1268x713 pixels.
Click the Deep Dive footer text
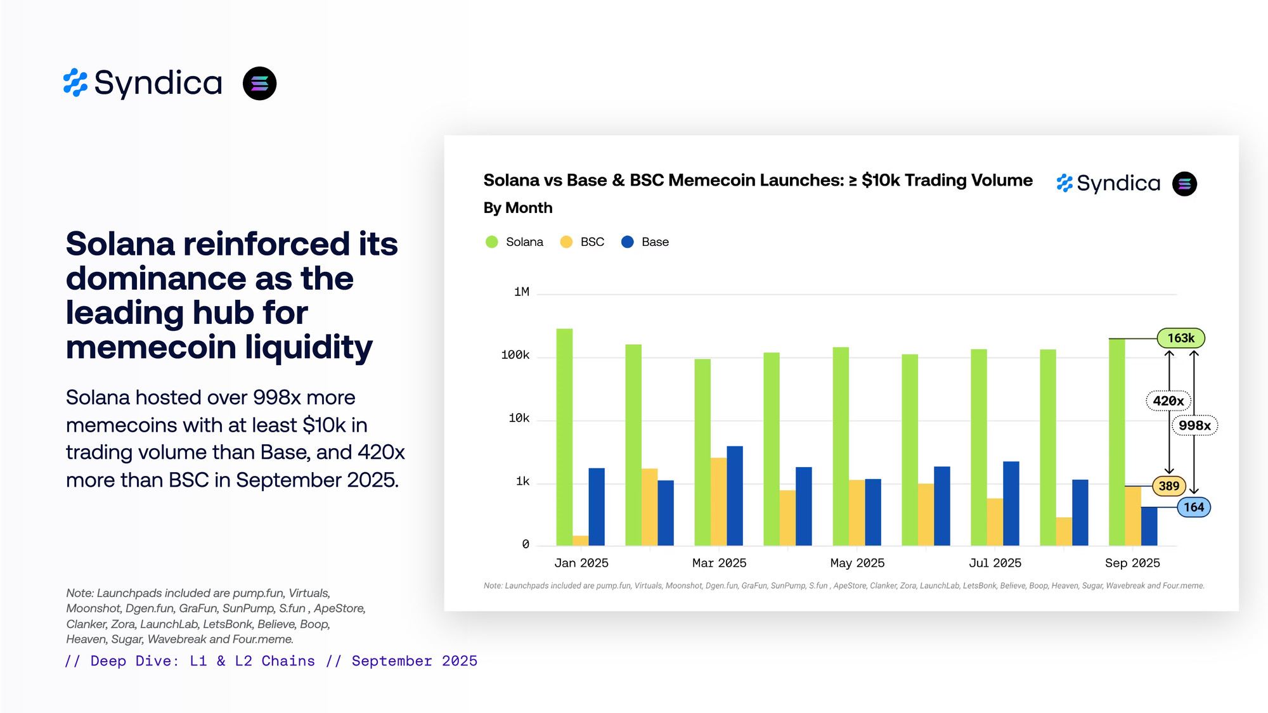click(271, 661)
